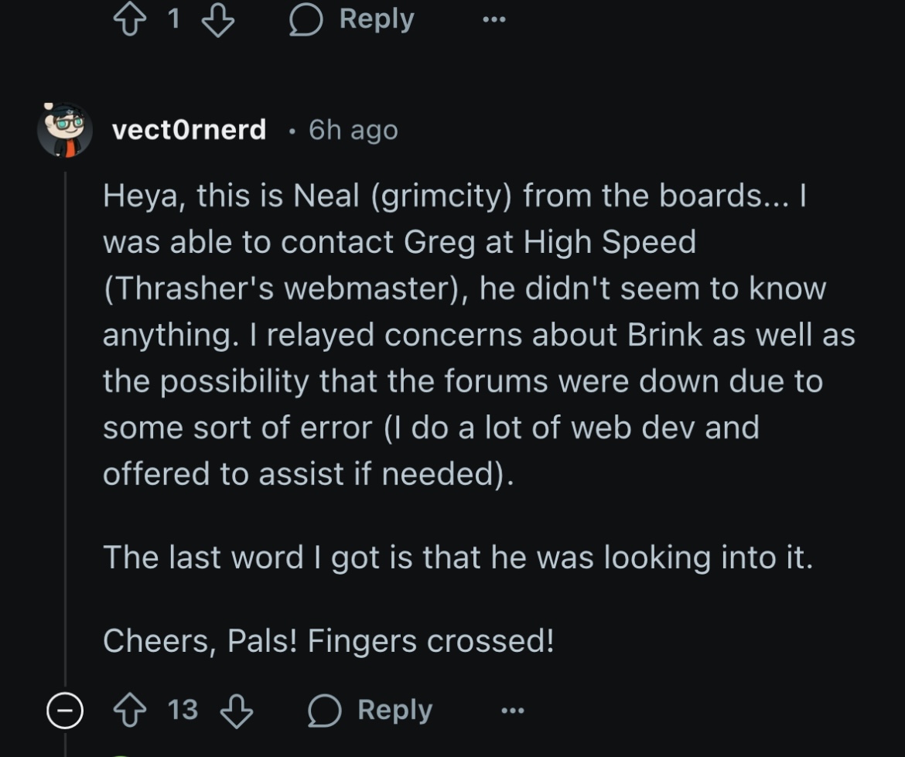The image size is (905, 757).
Task: Open the three-dot menu on vect0rnerd's comment
Action: point(513,711)
